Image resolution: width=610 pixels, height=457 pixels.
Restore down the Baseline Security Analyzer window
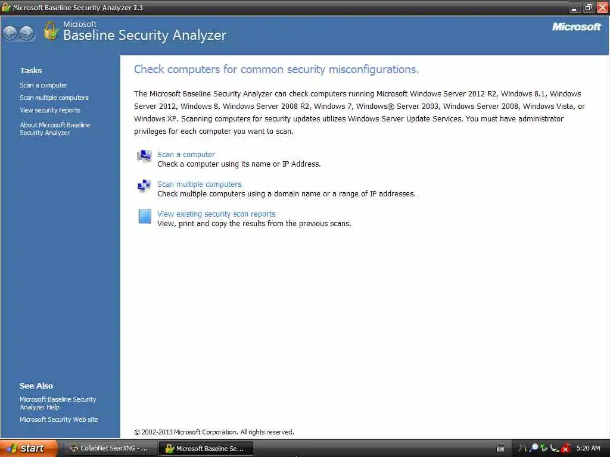tap(588, 7)
